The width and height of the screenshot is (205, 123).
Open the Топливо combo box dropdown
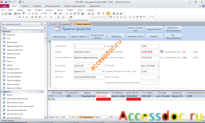pyautogui.click(x=158, y=66)
